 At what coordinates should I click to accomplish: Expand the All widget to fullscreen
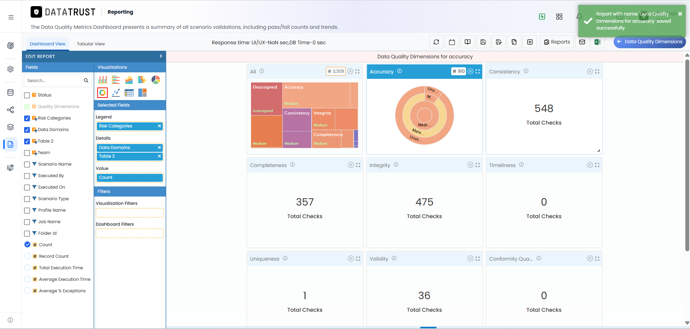coord(358,71)
